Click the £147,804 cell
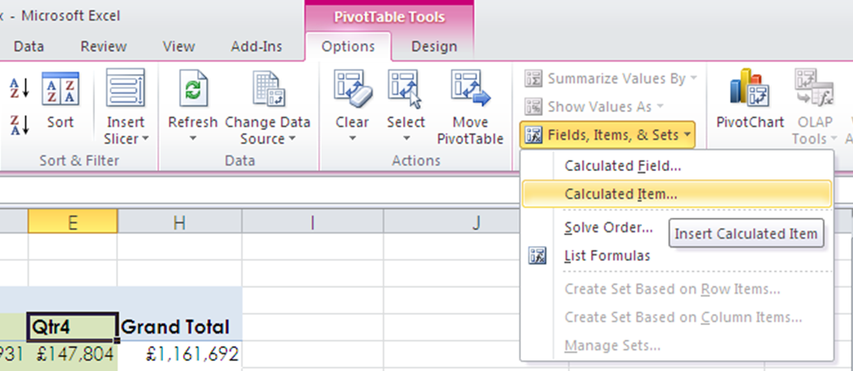 (x=73, y=355)
